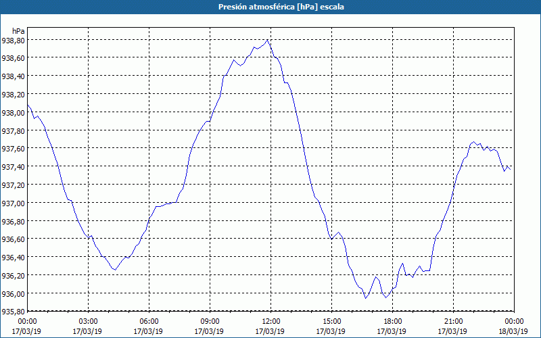Click the 938,20 y-axis label
The width and height of the screenshot is (541, 338).
pyautogui.click(x=13, y=95)
